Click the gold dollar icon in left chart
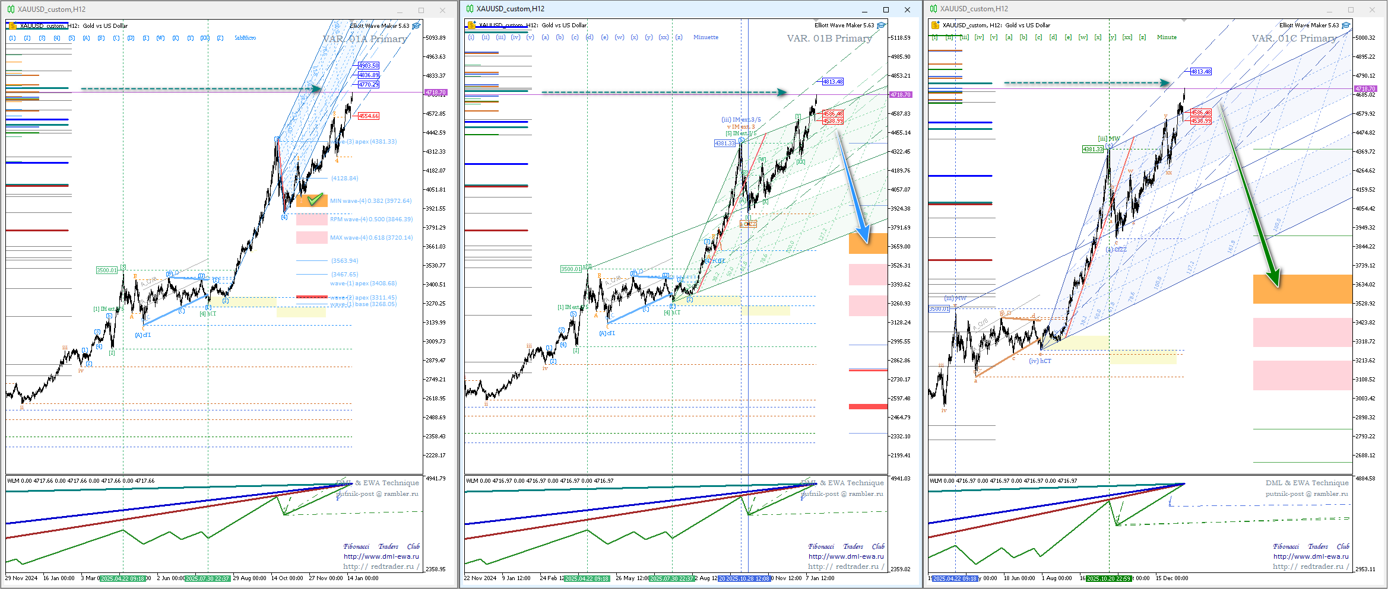Screen dimensions: 1388x589 pos(12,26)
